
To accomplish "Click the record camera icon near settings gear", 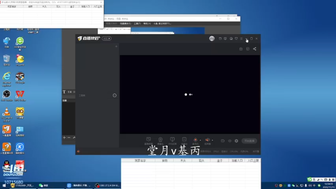I will 223,141.
